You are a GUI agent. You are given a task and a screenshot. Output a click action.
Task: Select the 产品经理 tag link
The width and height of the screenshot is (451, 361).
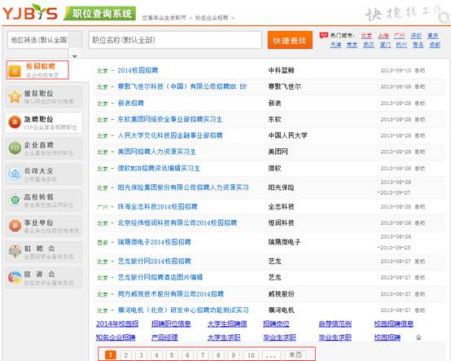(164, 337)
